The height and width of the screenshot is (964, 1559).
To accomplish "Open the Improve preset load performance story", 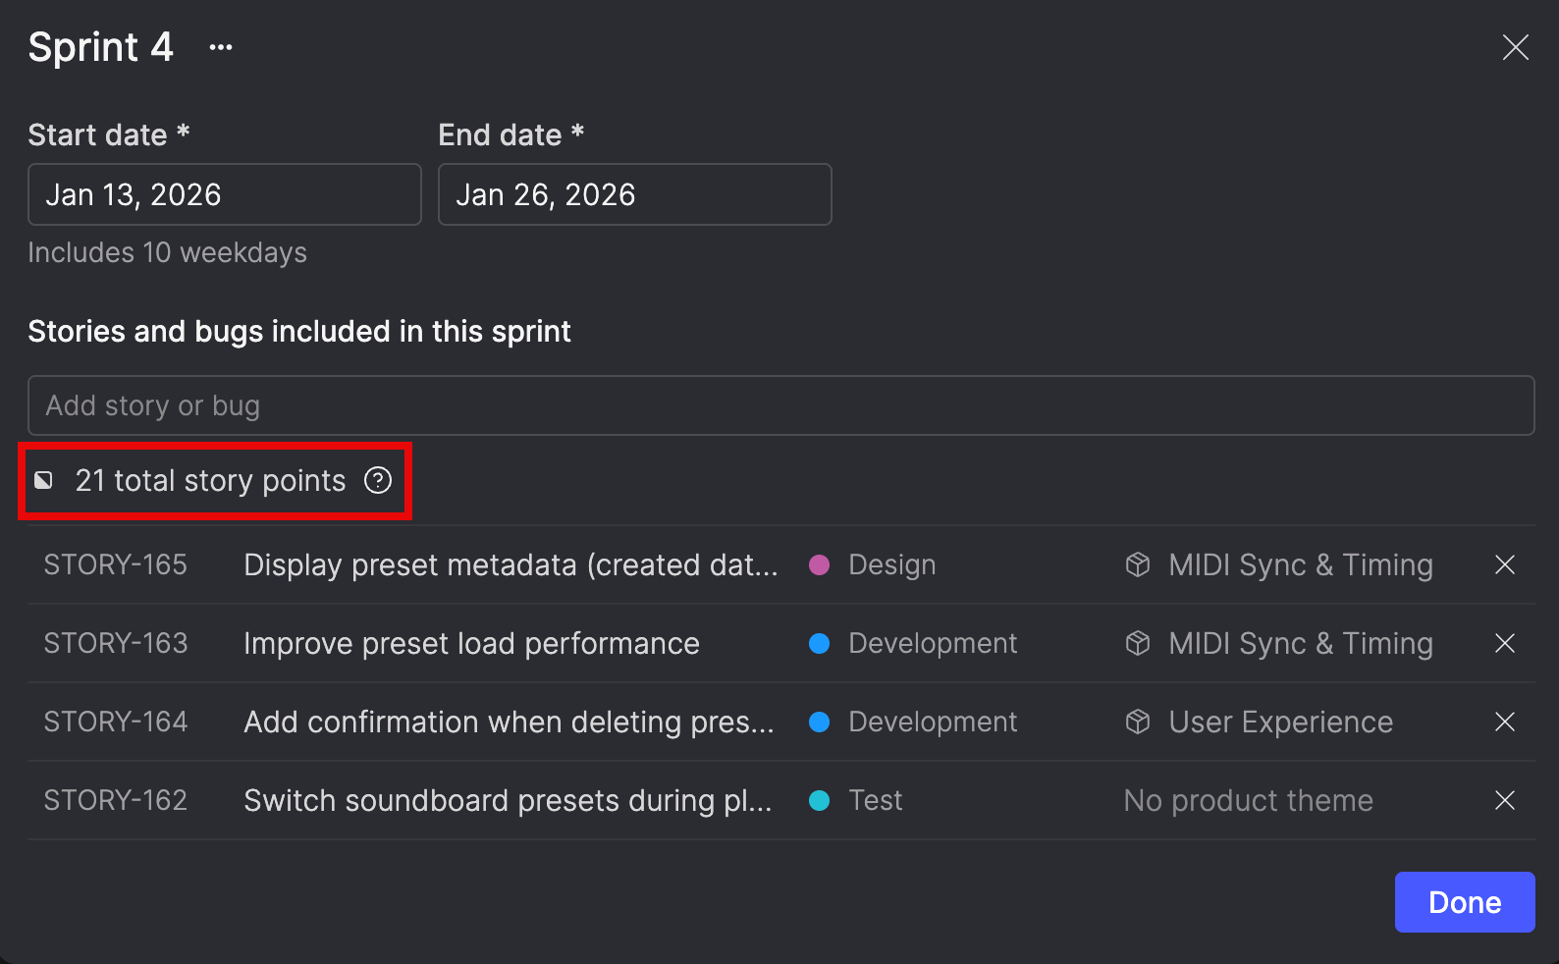I will (x=471, y=643).
